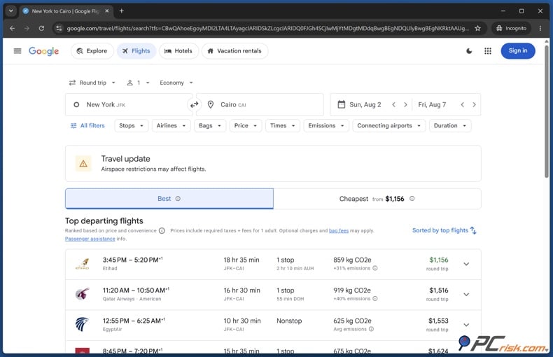
Task: Select the Best tab
Action: tap(169, 199)
